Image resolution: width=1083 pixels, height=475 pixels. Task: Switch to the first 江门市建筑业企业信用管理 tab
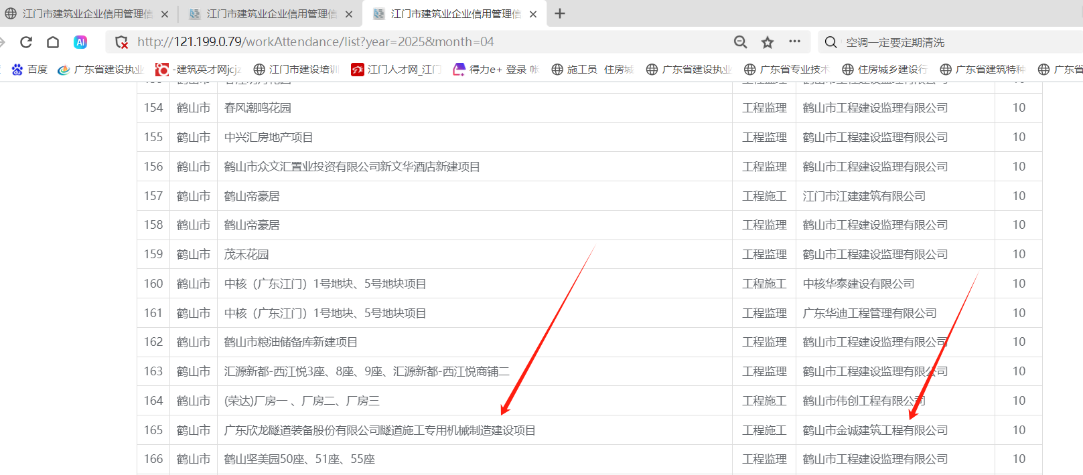pos(87,14)
